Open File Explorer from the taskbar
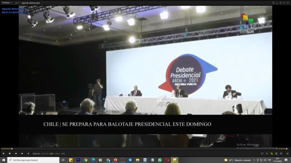291x163 pixels. click(137, 160)
